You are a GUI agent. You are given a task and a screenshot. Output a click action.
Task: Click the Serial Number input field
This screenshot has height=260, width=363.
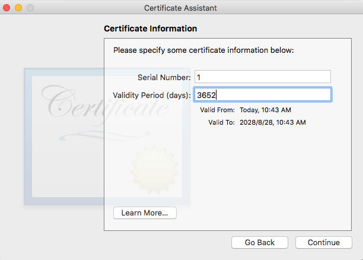(x=263, y=77)
